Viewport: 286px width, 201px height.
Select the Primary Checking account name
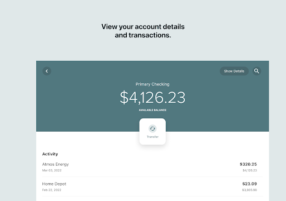152,84
